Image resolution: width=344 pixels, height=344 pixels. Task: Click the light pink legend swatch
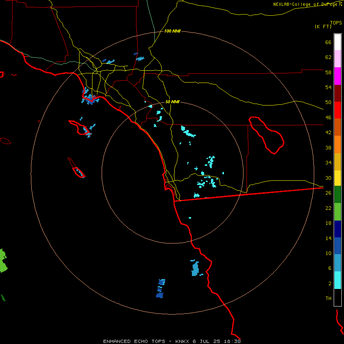(x=338, y=58)
